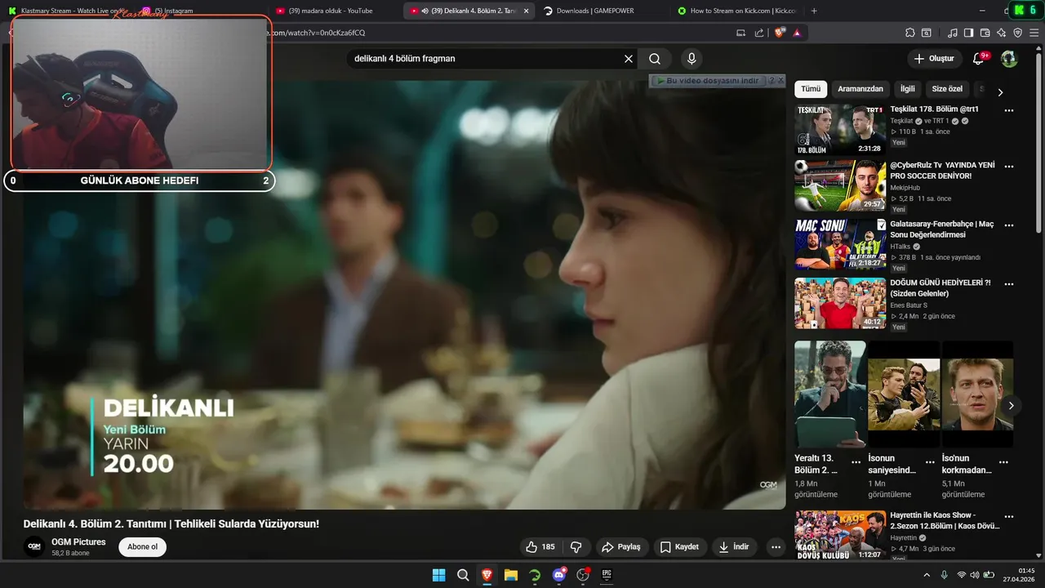Close the Delikanlı 4. Bölüm tab
This screenshot has height=588, width=1045.
pyautogui.click(x=527, y=11)
